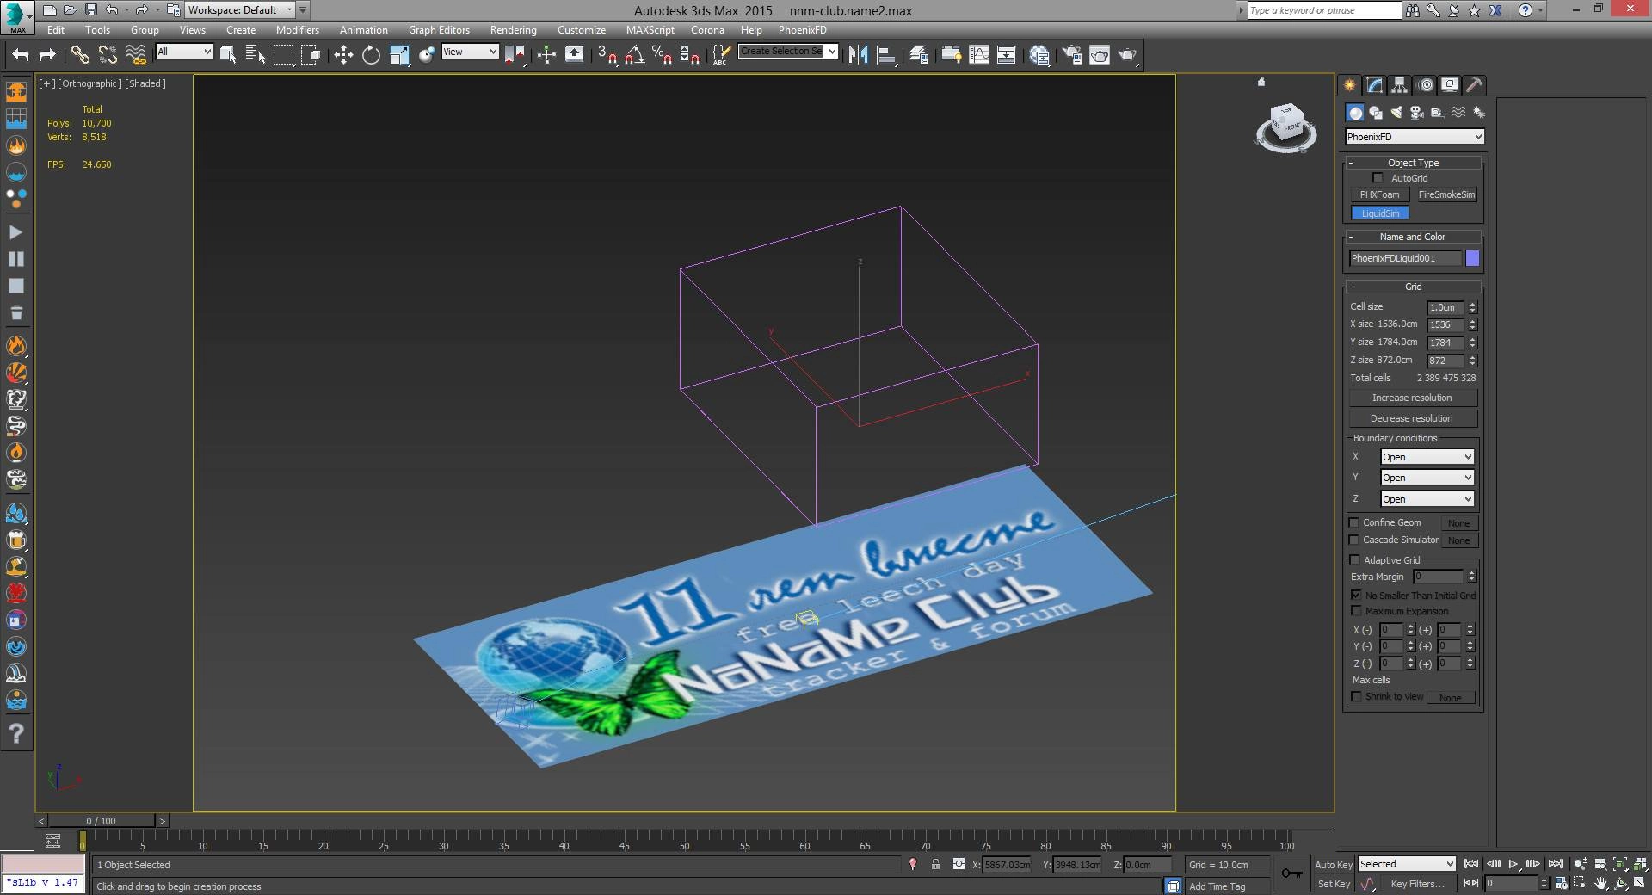Click the Select and Link chain icon
This screenshot has height=895, width=1652.
click(80, 55)
